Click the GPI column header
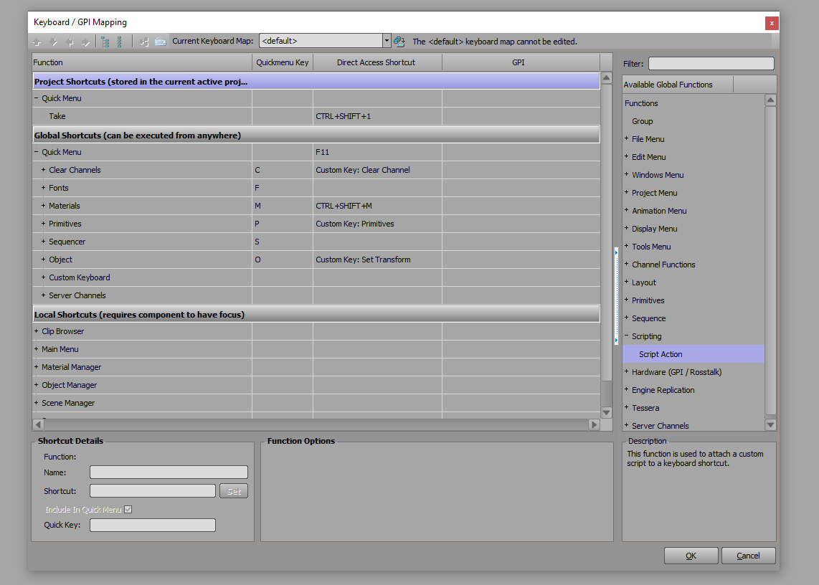The image size is (819, 585). click(521, 62)
